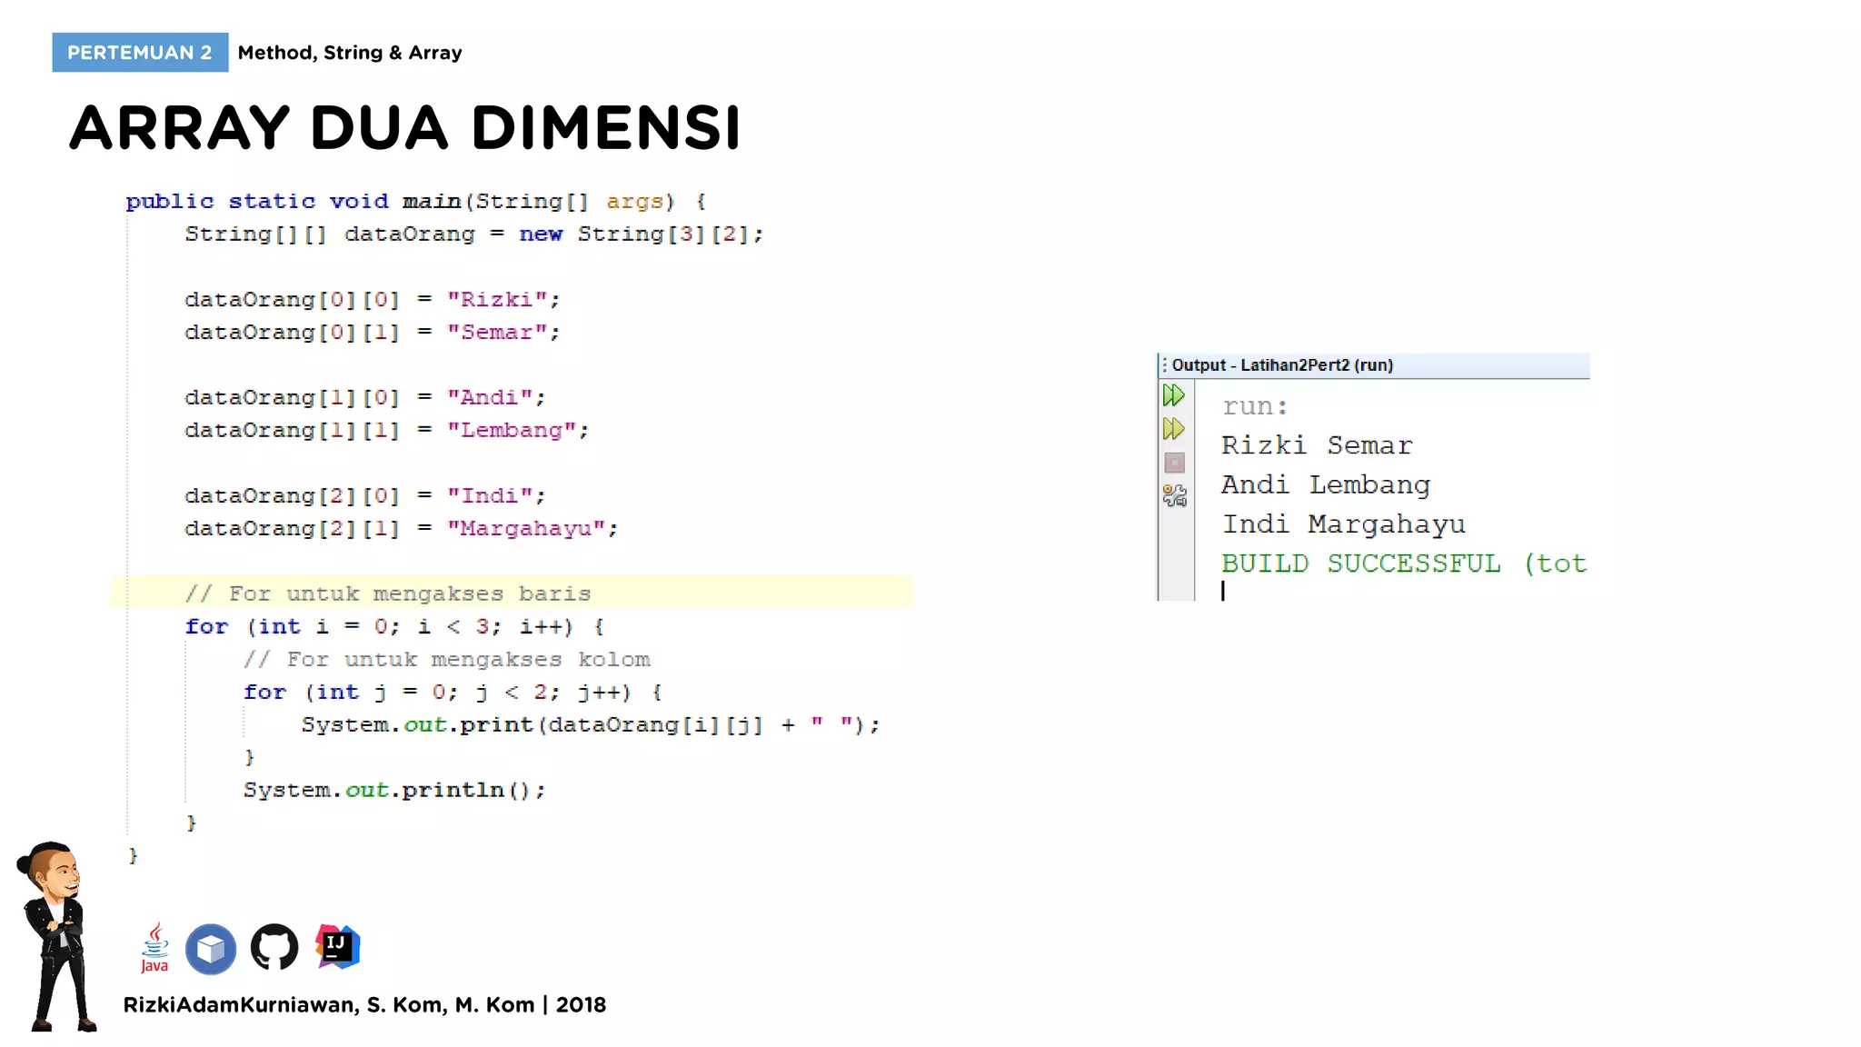Click the blue cube NetBeans-style icon

(x=211, y=949)
